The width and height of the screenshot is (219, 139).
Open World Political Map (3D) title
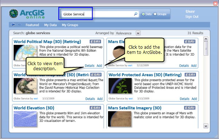(47, 41)
